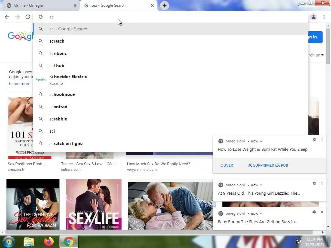Image resolution: width=331 pixels, height=248 pixels.
Task: Dismiss the weight loss notification
Action: tap(322, 139)
